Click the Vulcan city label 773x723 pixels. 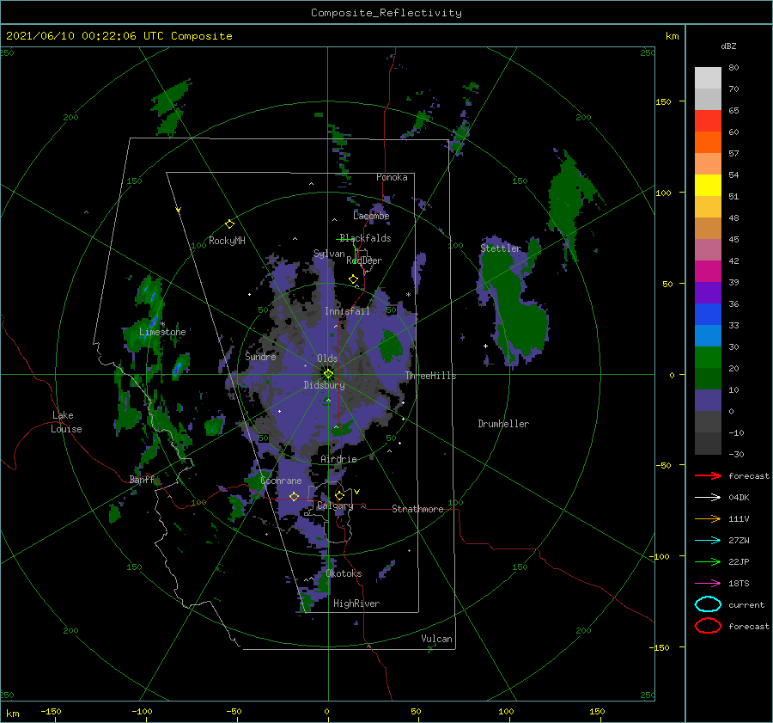pos(436,639)
